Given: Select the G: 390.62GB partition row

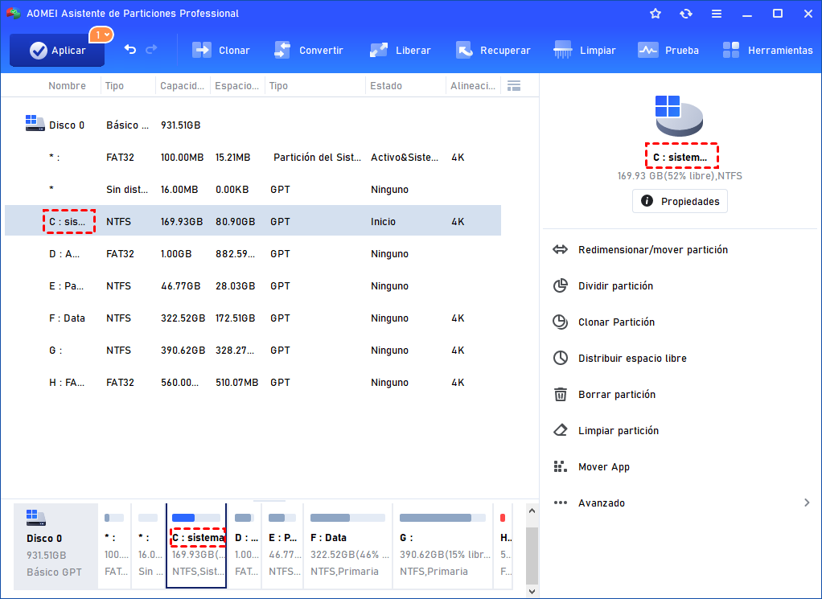Looking at the screenshot, I should (x=253, y=350).
